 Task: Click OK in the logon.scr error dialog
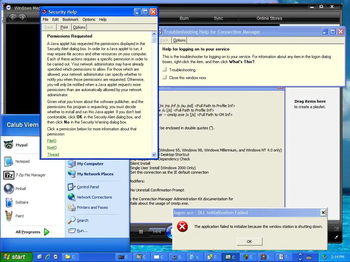[x=249, y=242]
